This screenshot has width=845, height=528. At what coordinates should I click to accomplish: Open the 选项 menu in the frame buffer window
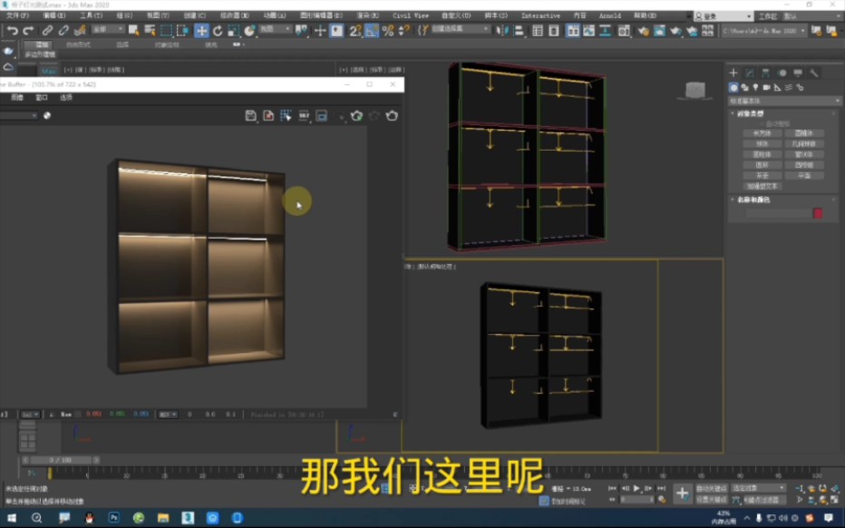coord(65,97)
